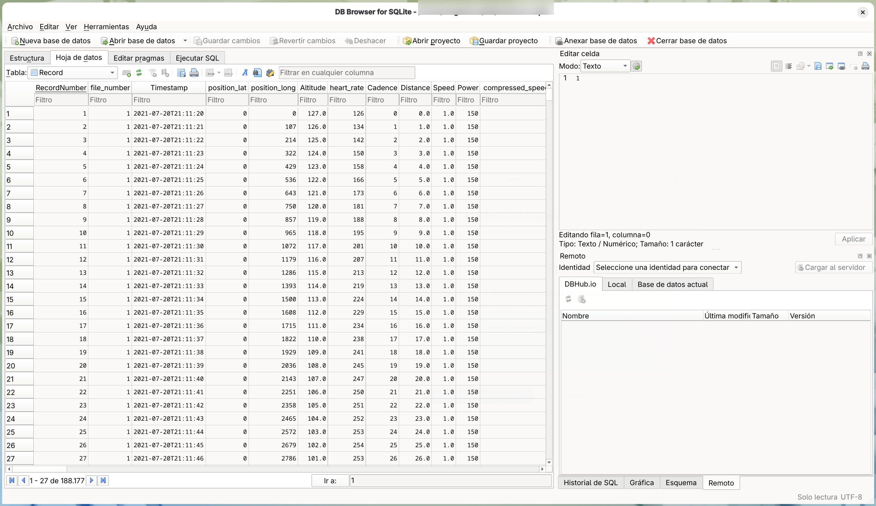876x506 pixels.
Task: Jump to the last record page
Action: (103, 480)
